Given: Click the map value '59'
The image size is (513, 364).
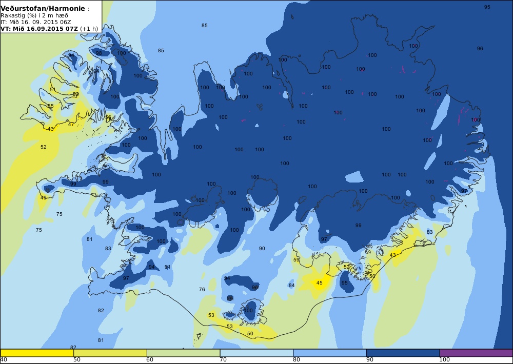Looking at the screenshot, I should (296, 260).
